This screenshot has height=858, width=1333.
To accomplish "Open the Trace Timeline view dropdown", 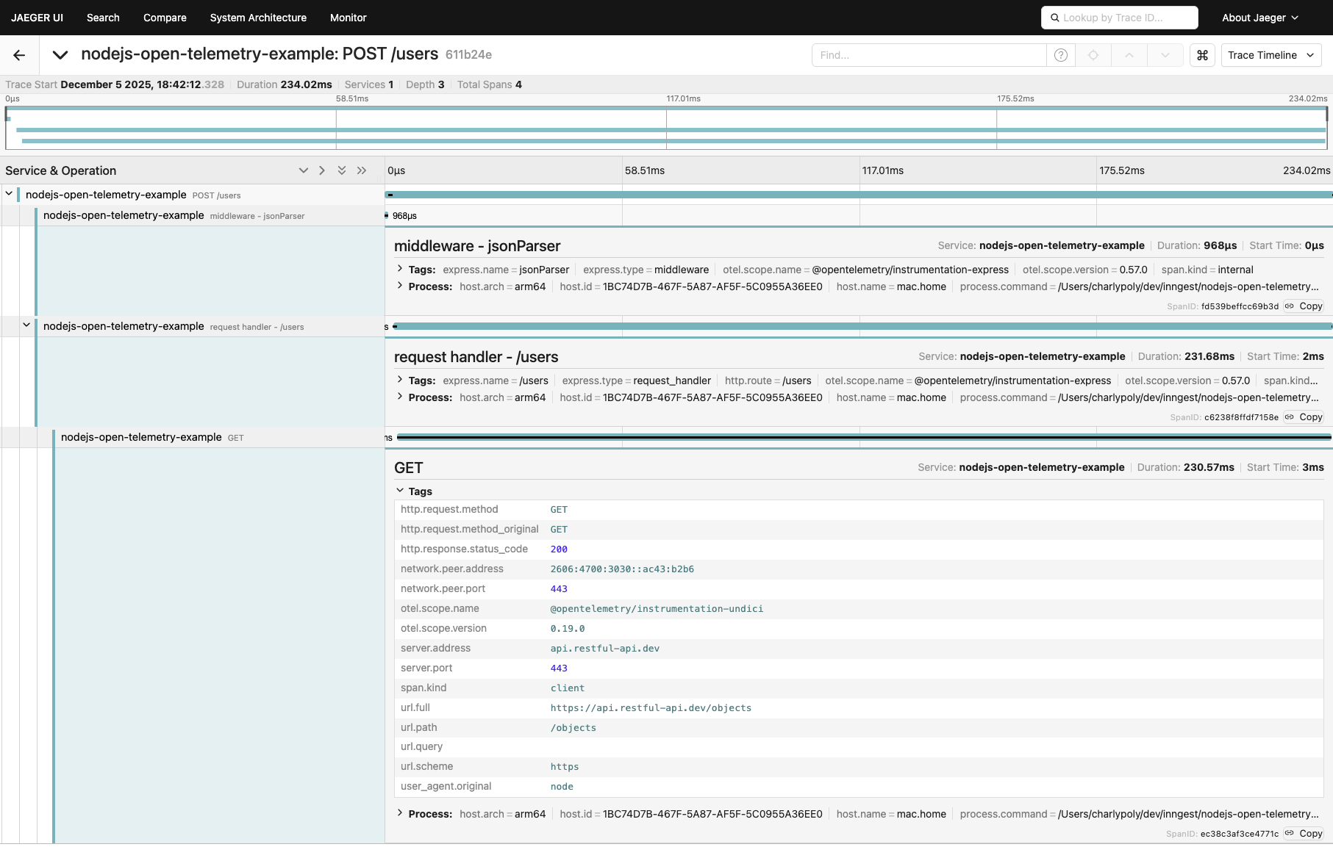I will (x=1271, y=55).
